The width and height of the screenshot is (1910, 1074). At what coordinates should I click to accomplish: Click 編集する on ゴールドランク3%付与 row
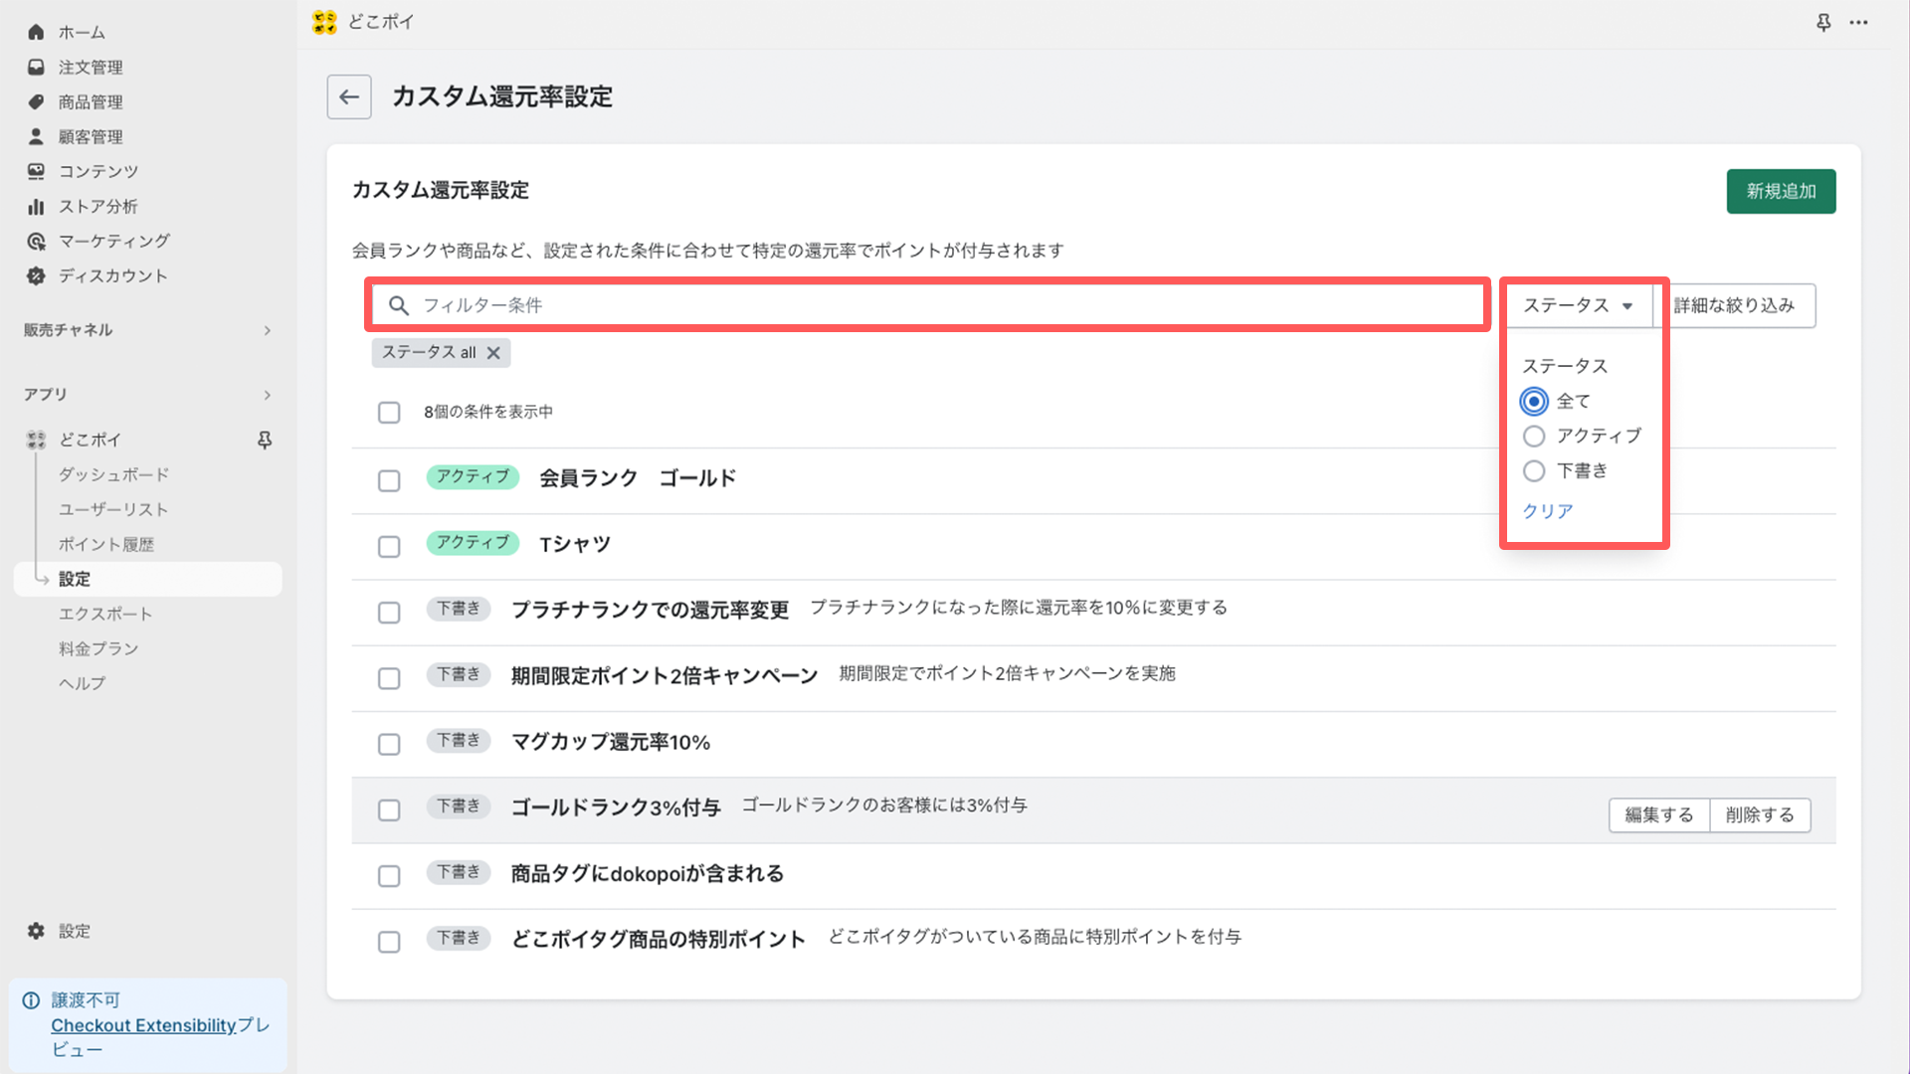coord(1658,814)
